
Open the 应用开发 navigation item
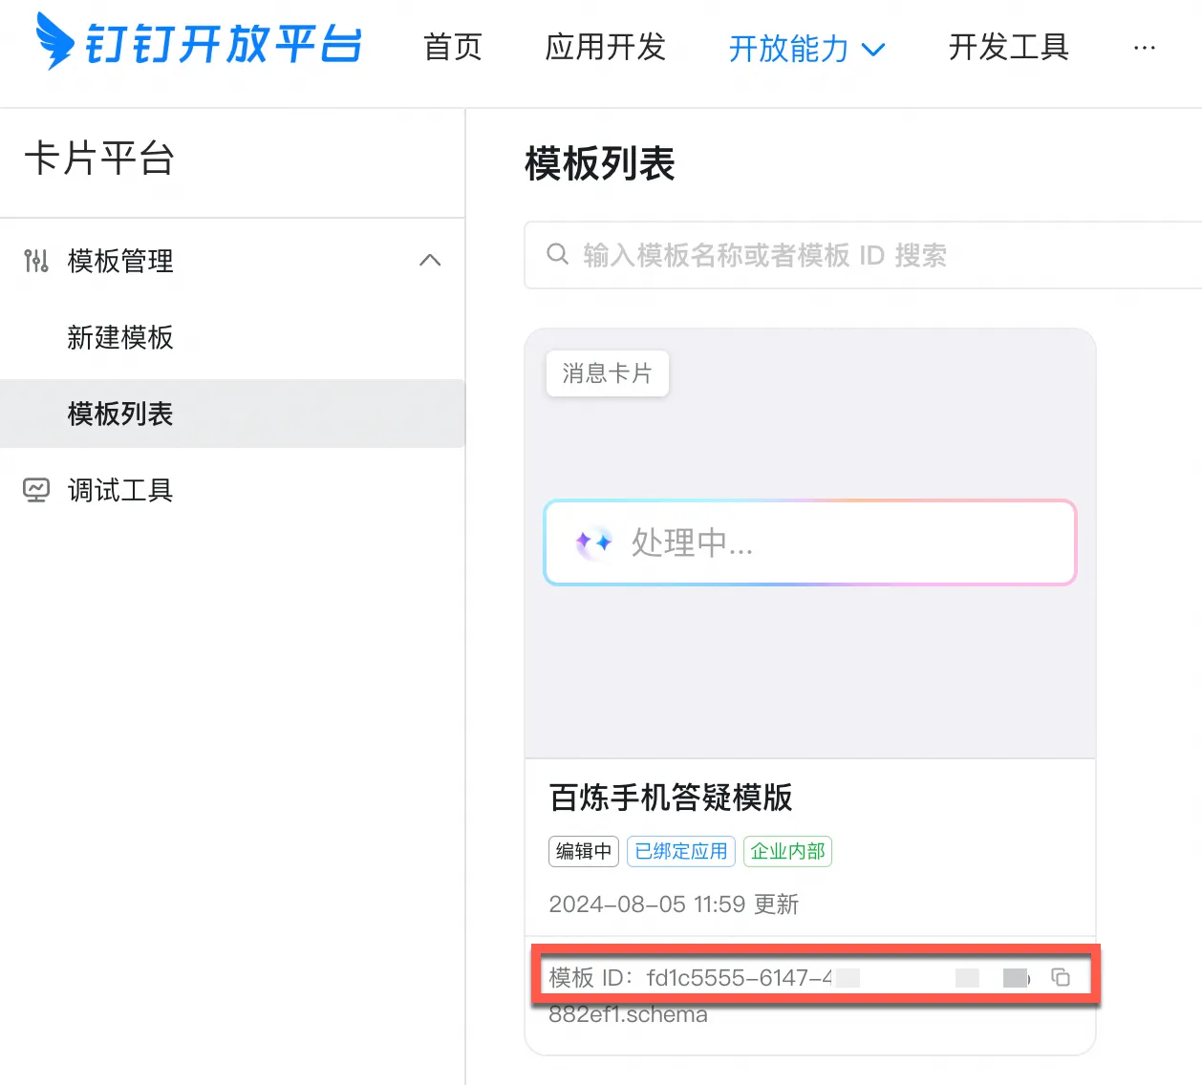coord(605,47)
